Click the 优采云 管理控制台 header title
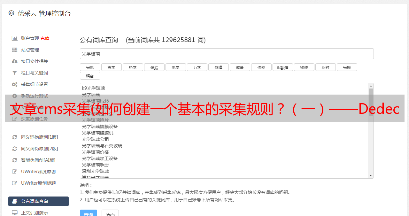 tap(44, 13)
